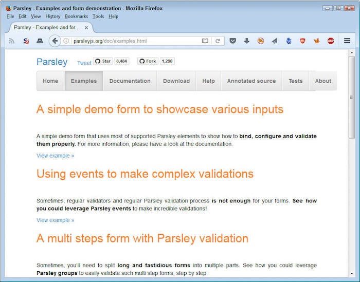
Task: Open the Tests nav item
Action: coord(296,81)
